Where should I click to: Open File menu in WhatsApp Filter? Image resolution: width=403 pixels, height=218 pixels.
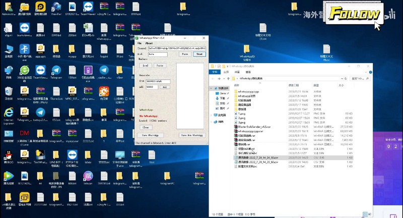tap(140, 43)
